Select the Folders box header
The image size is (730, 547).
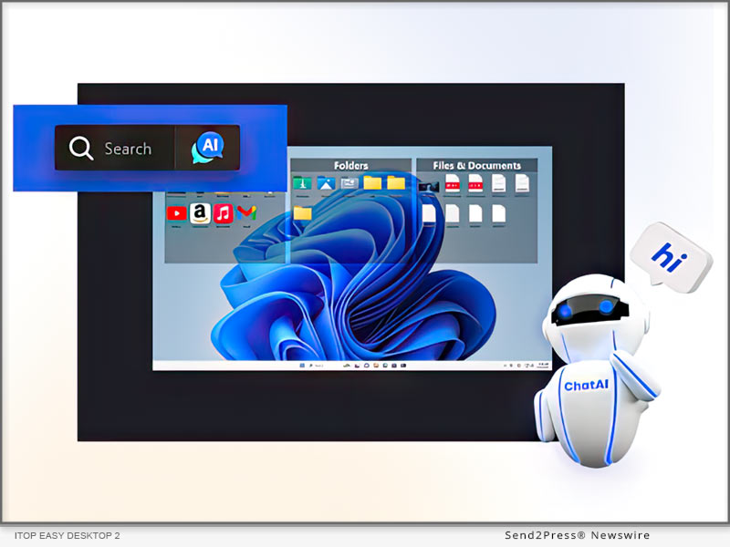point(351,165)
